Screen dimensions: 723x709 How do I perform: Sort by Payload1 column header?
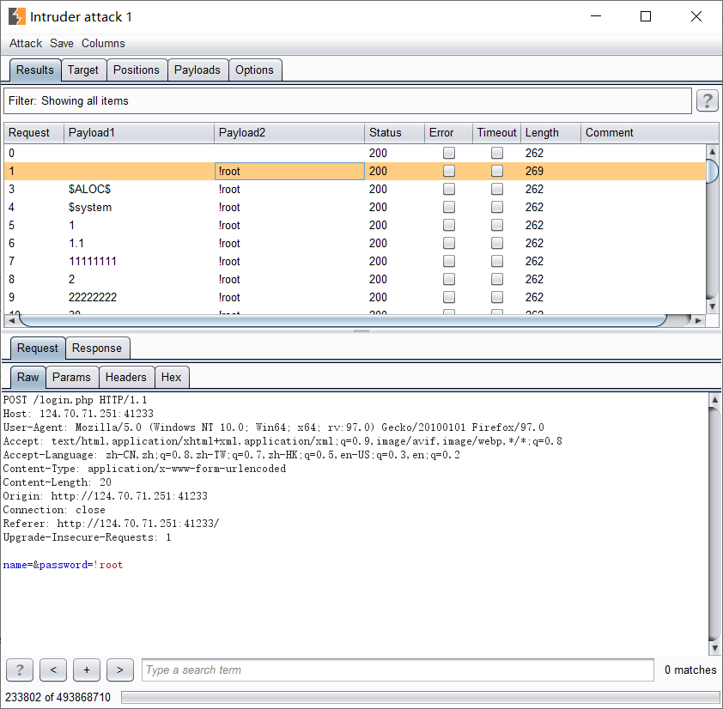point(139,133)
